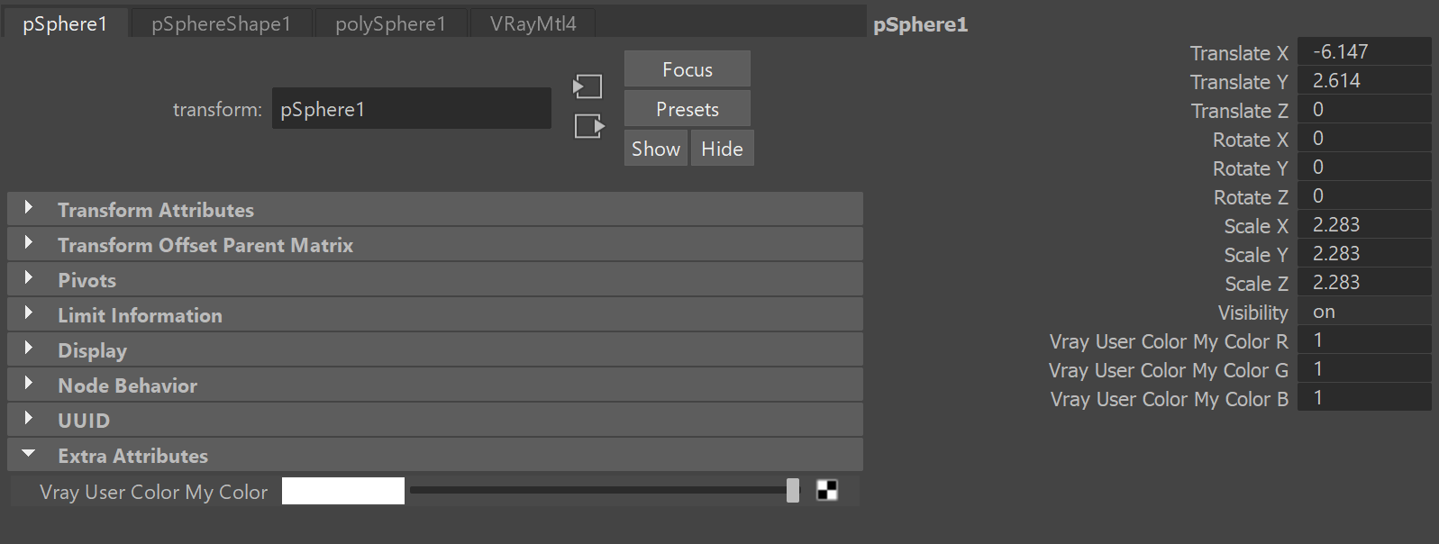Open the polySphere1 tab

391,23
